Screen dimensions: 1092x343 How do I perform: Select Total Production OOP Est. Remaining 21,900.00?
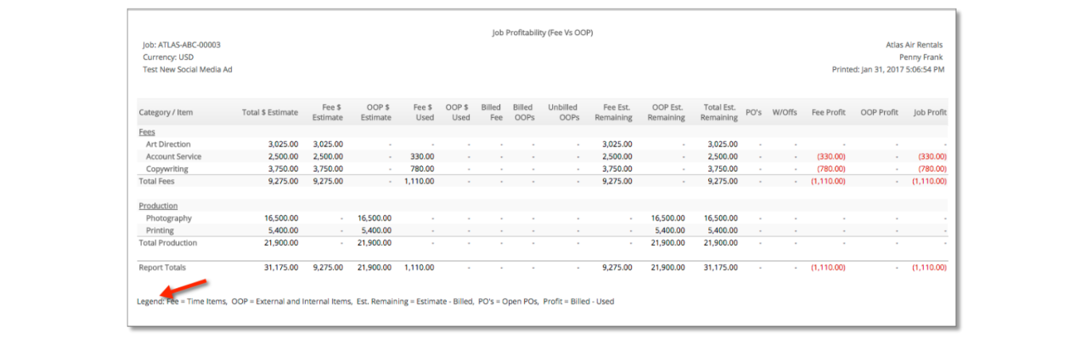(668, 243)
